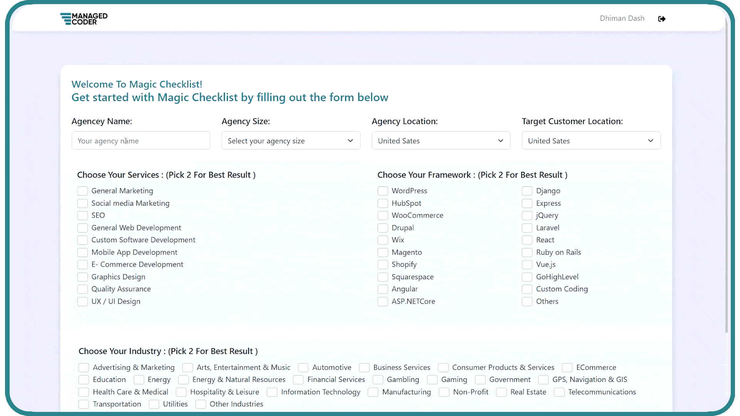Screen dimensions: 740x416
Task: Tick the Government checkbox
Action: pyautogui.click(x=480, y=380)
